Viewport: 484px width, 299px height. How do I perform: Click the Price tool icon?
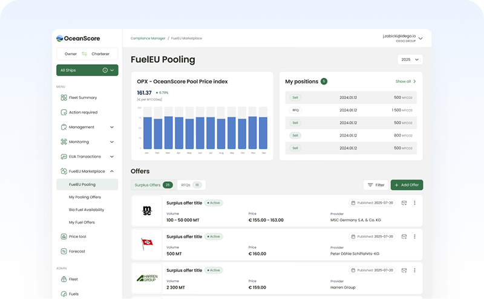click(64, 237)
